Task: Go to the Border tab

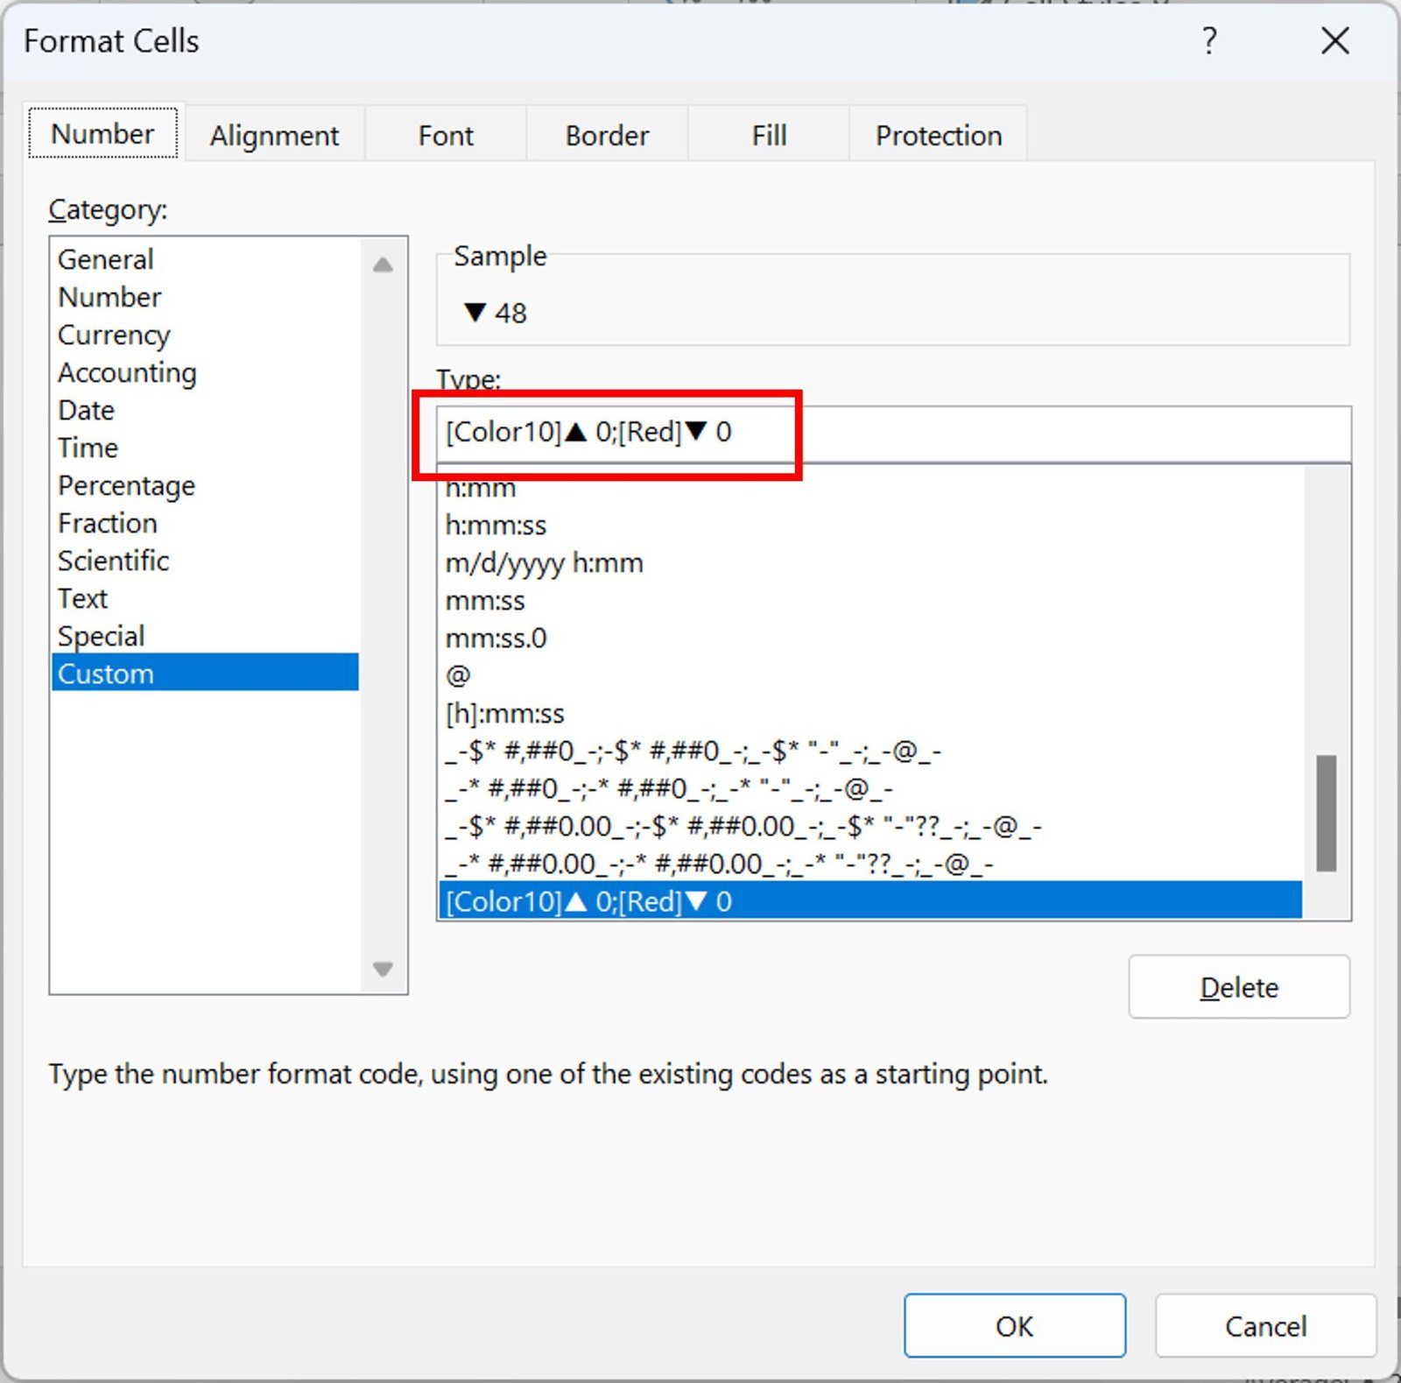Action: coord(607,136)
